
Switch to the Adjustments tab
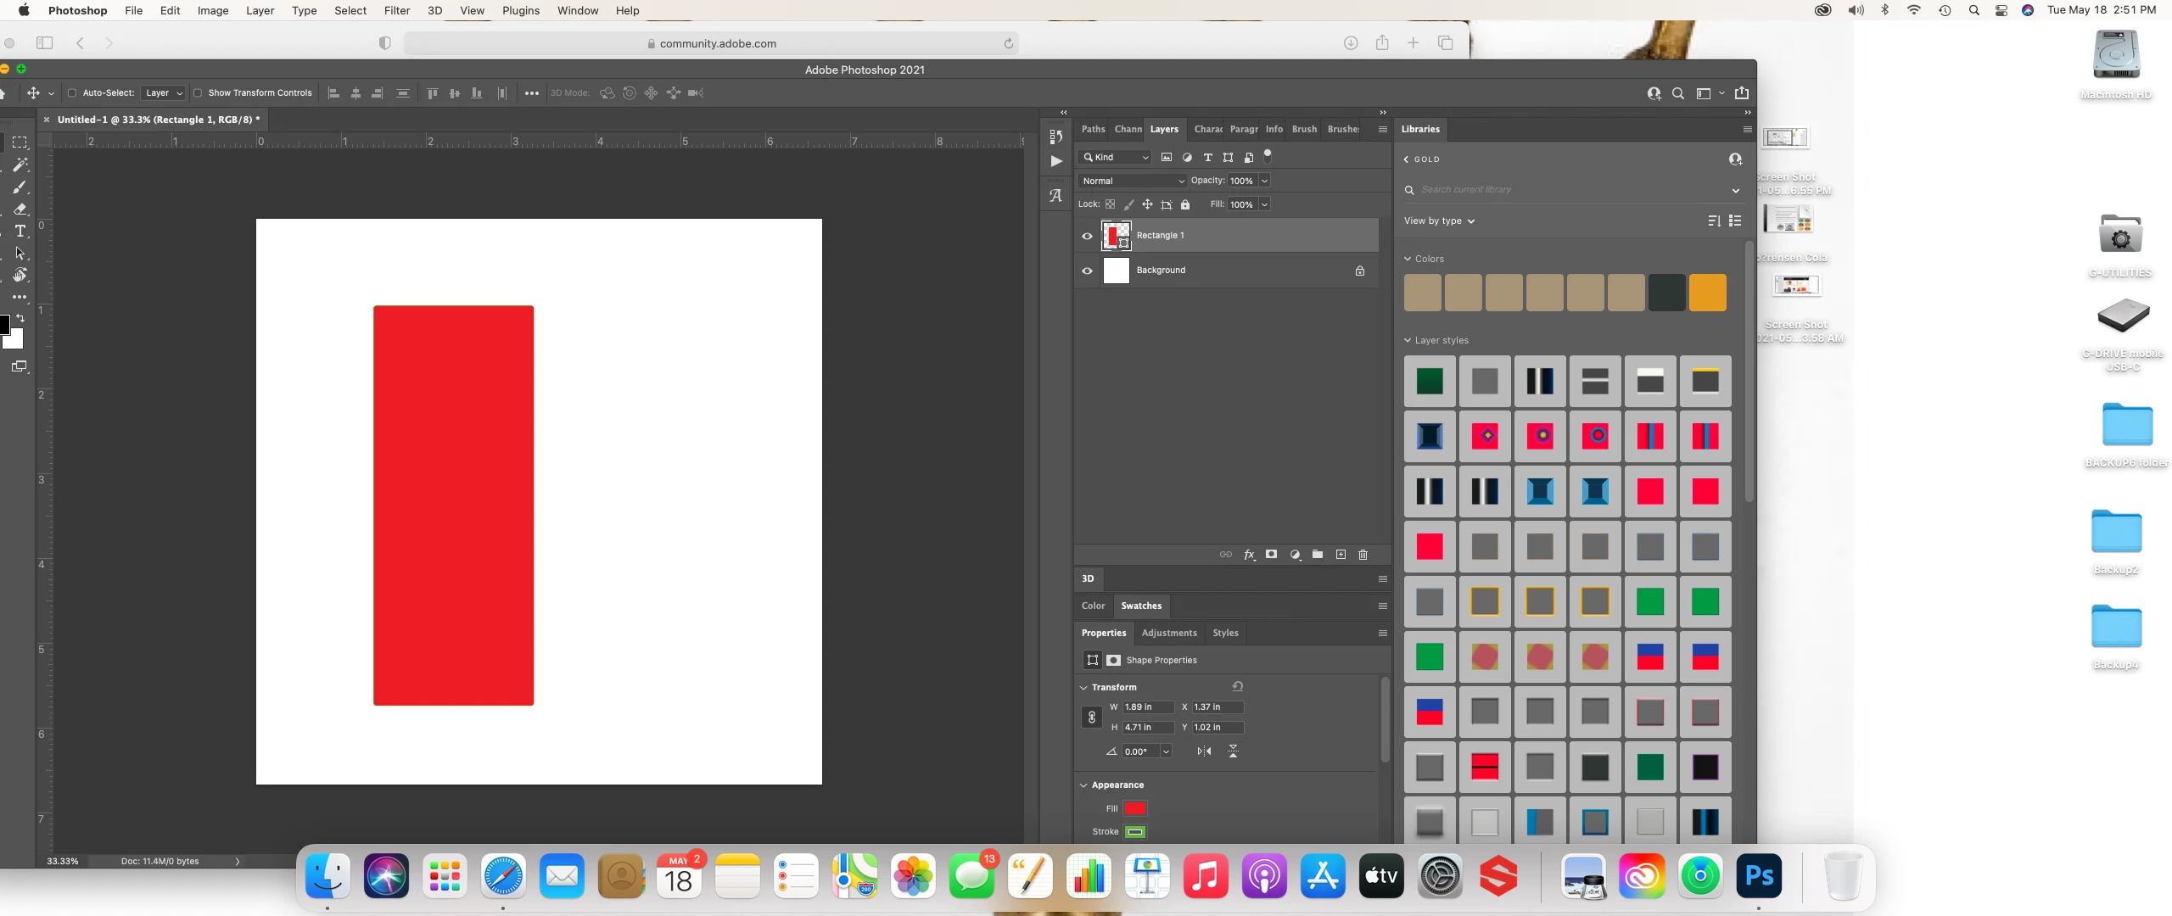(x=1168, y=633)
